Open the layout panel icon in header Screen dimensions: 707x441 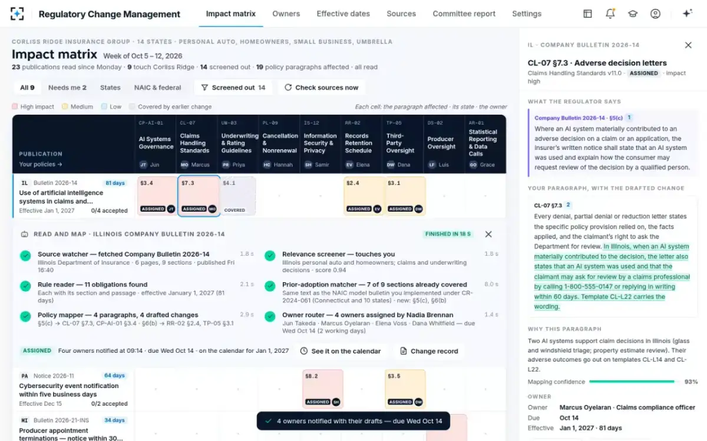coord(587,14)
